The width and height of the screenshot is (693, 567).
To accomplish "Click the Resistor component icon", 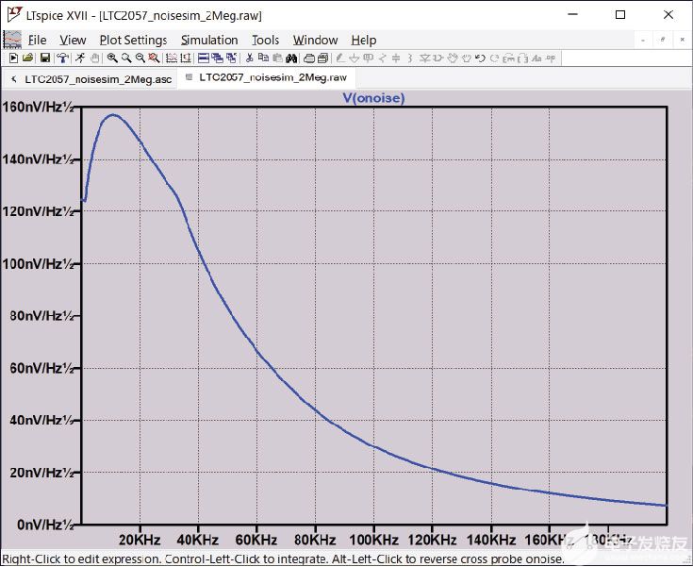I will (x=383, y=58).
